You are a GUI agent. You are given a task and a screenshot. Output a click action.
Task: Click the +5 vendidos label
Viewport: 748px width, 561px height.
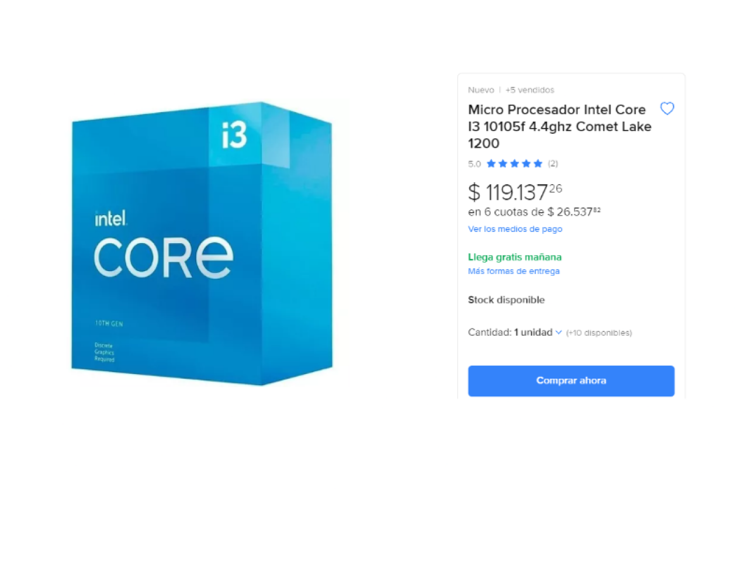tap(529, 90)
